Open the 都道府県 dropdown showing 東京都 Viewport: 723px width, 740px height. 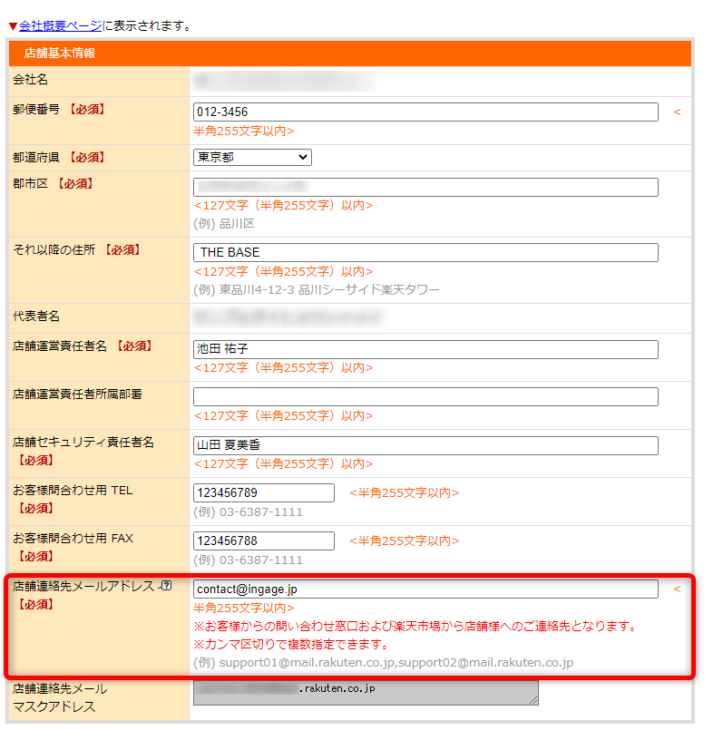coord(252,157)
